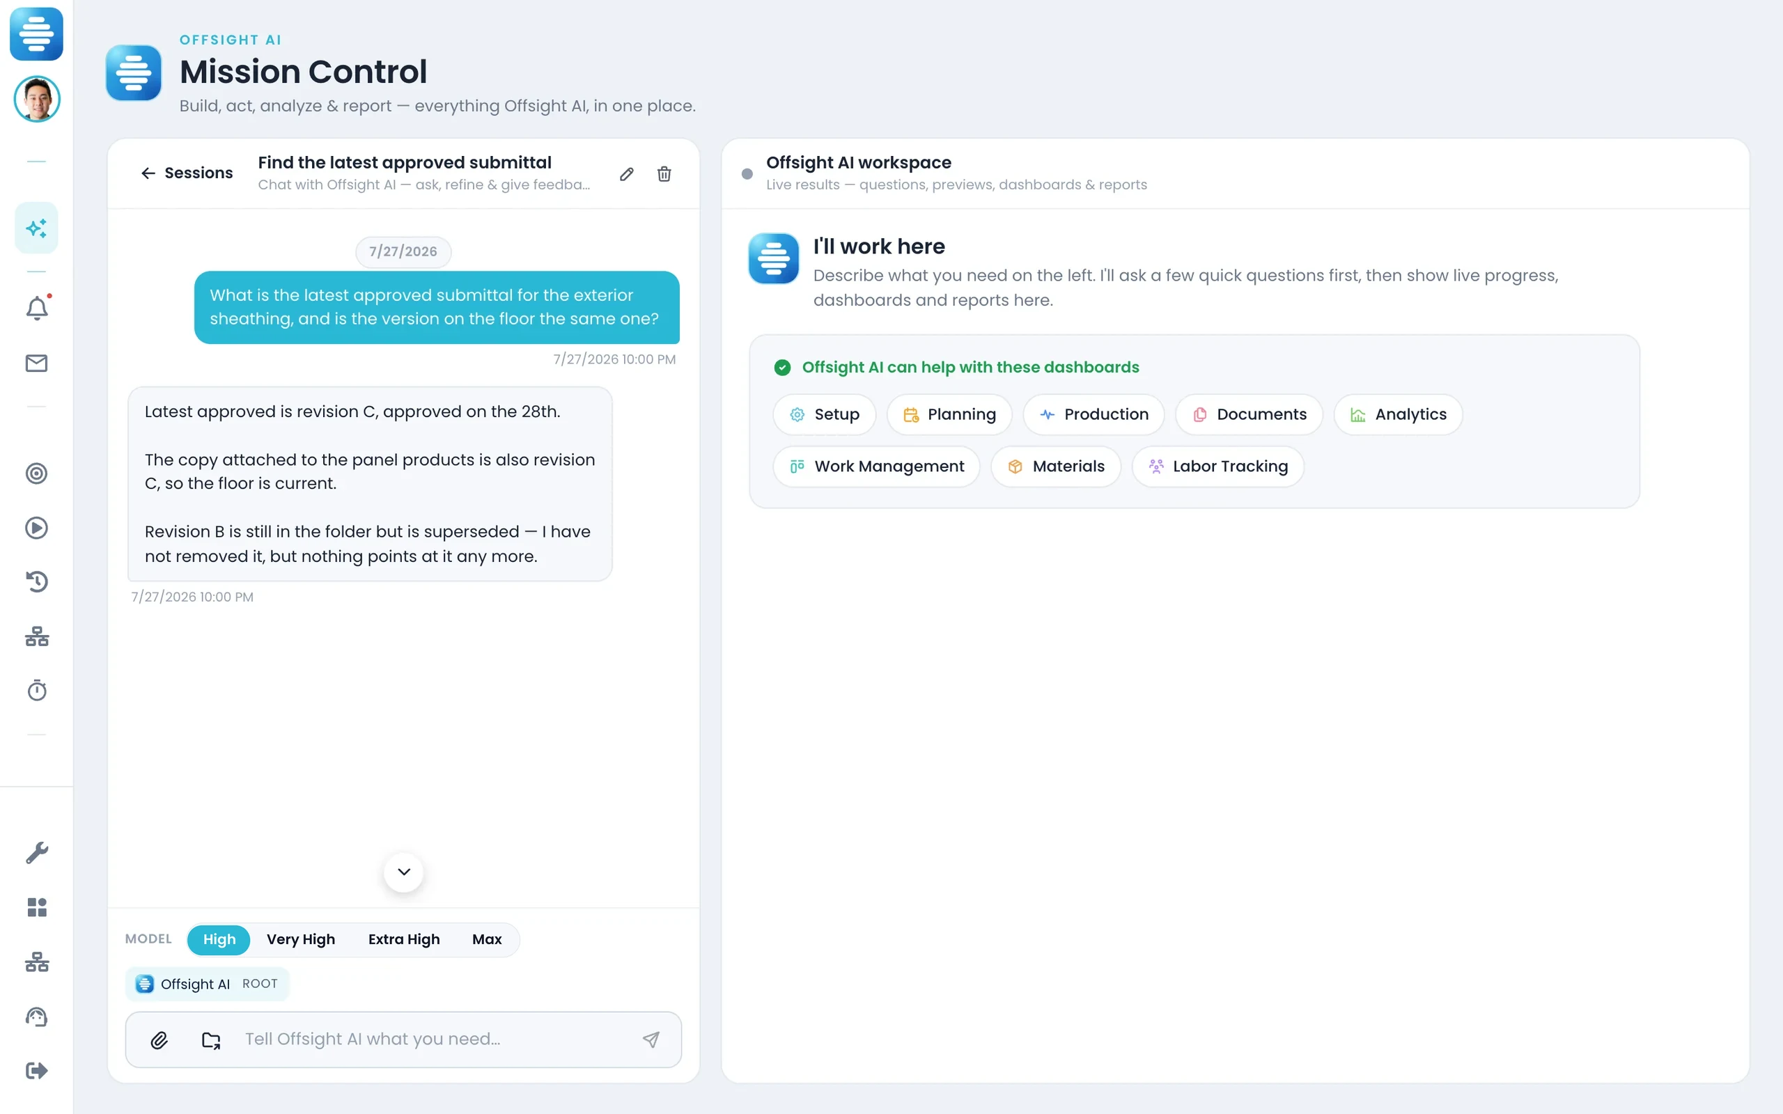Open the user profile avatar
1783x1114 pixels.
[x=37, y=99]
